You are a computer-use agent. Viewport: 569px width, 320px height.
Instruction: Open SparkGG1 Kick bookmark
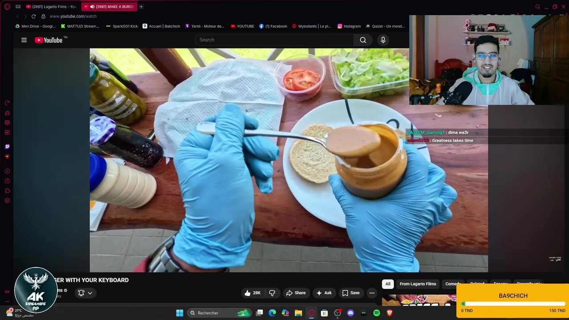click(122, 26)
